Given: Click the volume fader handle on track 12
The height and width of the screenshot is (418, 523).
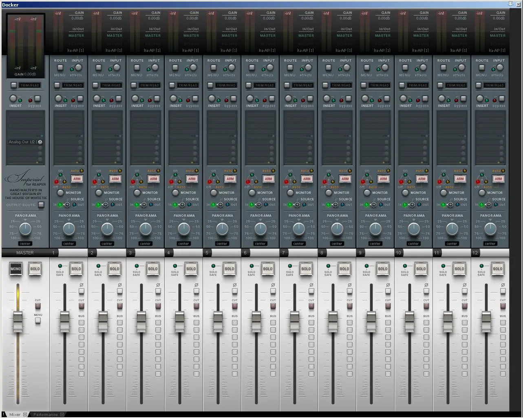Looking at the screenshot, I should pos(486,322).
